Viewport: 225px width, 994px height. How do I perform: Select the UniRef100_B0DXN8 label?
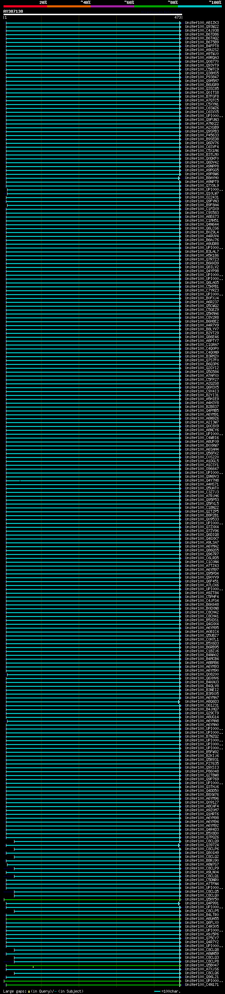click(202, 608)
